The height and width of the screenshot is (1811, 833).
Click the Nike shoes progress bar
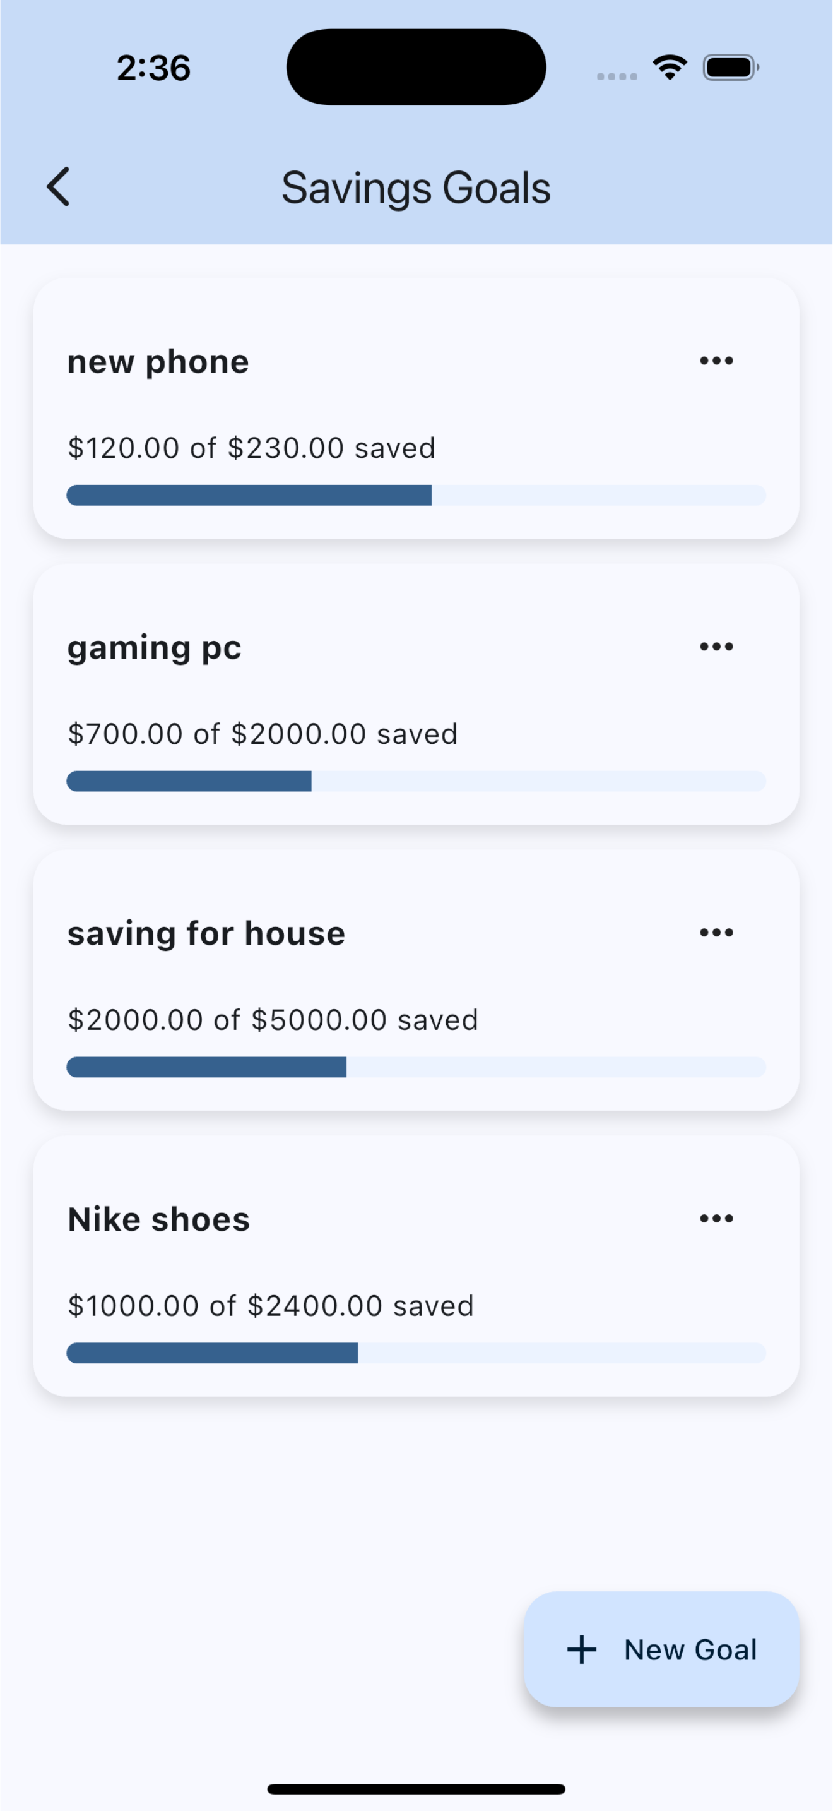click(x=416, y=1353)
